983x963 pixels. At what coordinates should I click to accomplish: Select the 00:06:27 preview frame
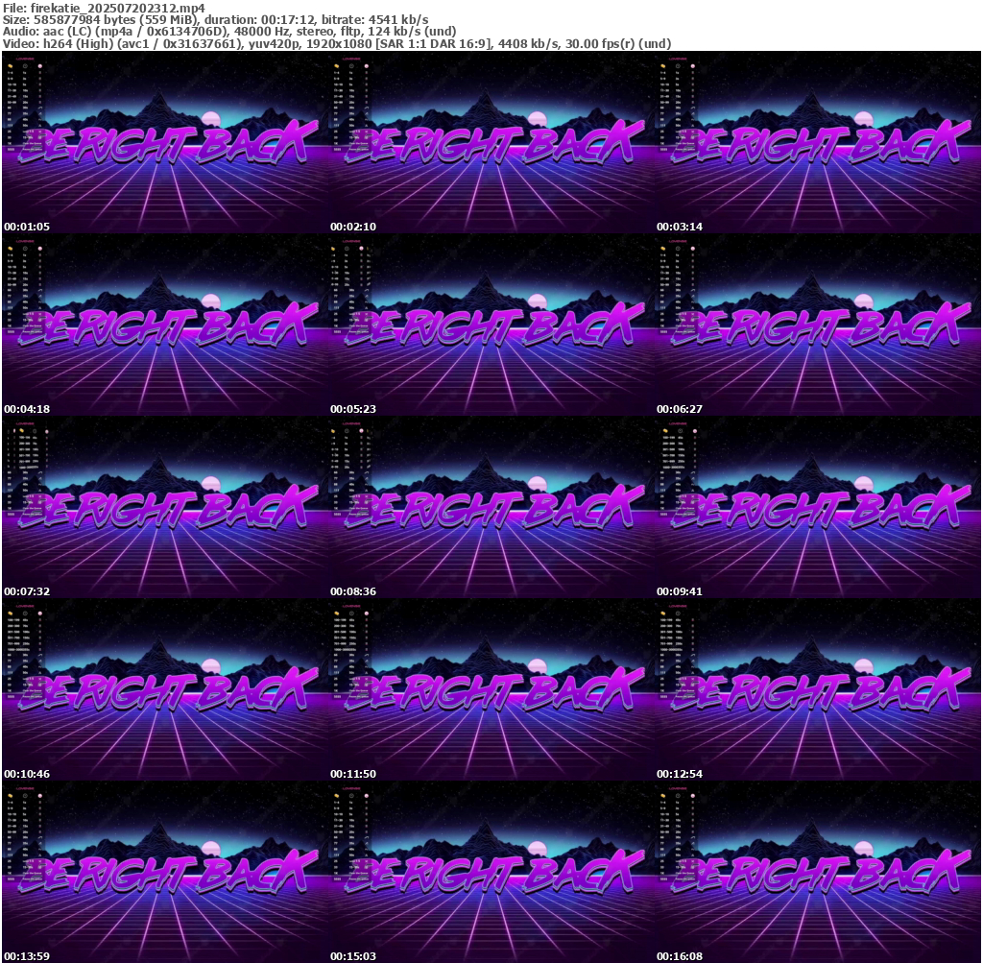[818, 325]
